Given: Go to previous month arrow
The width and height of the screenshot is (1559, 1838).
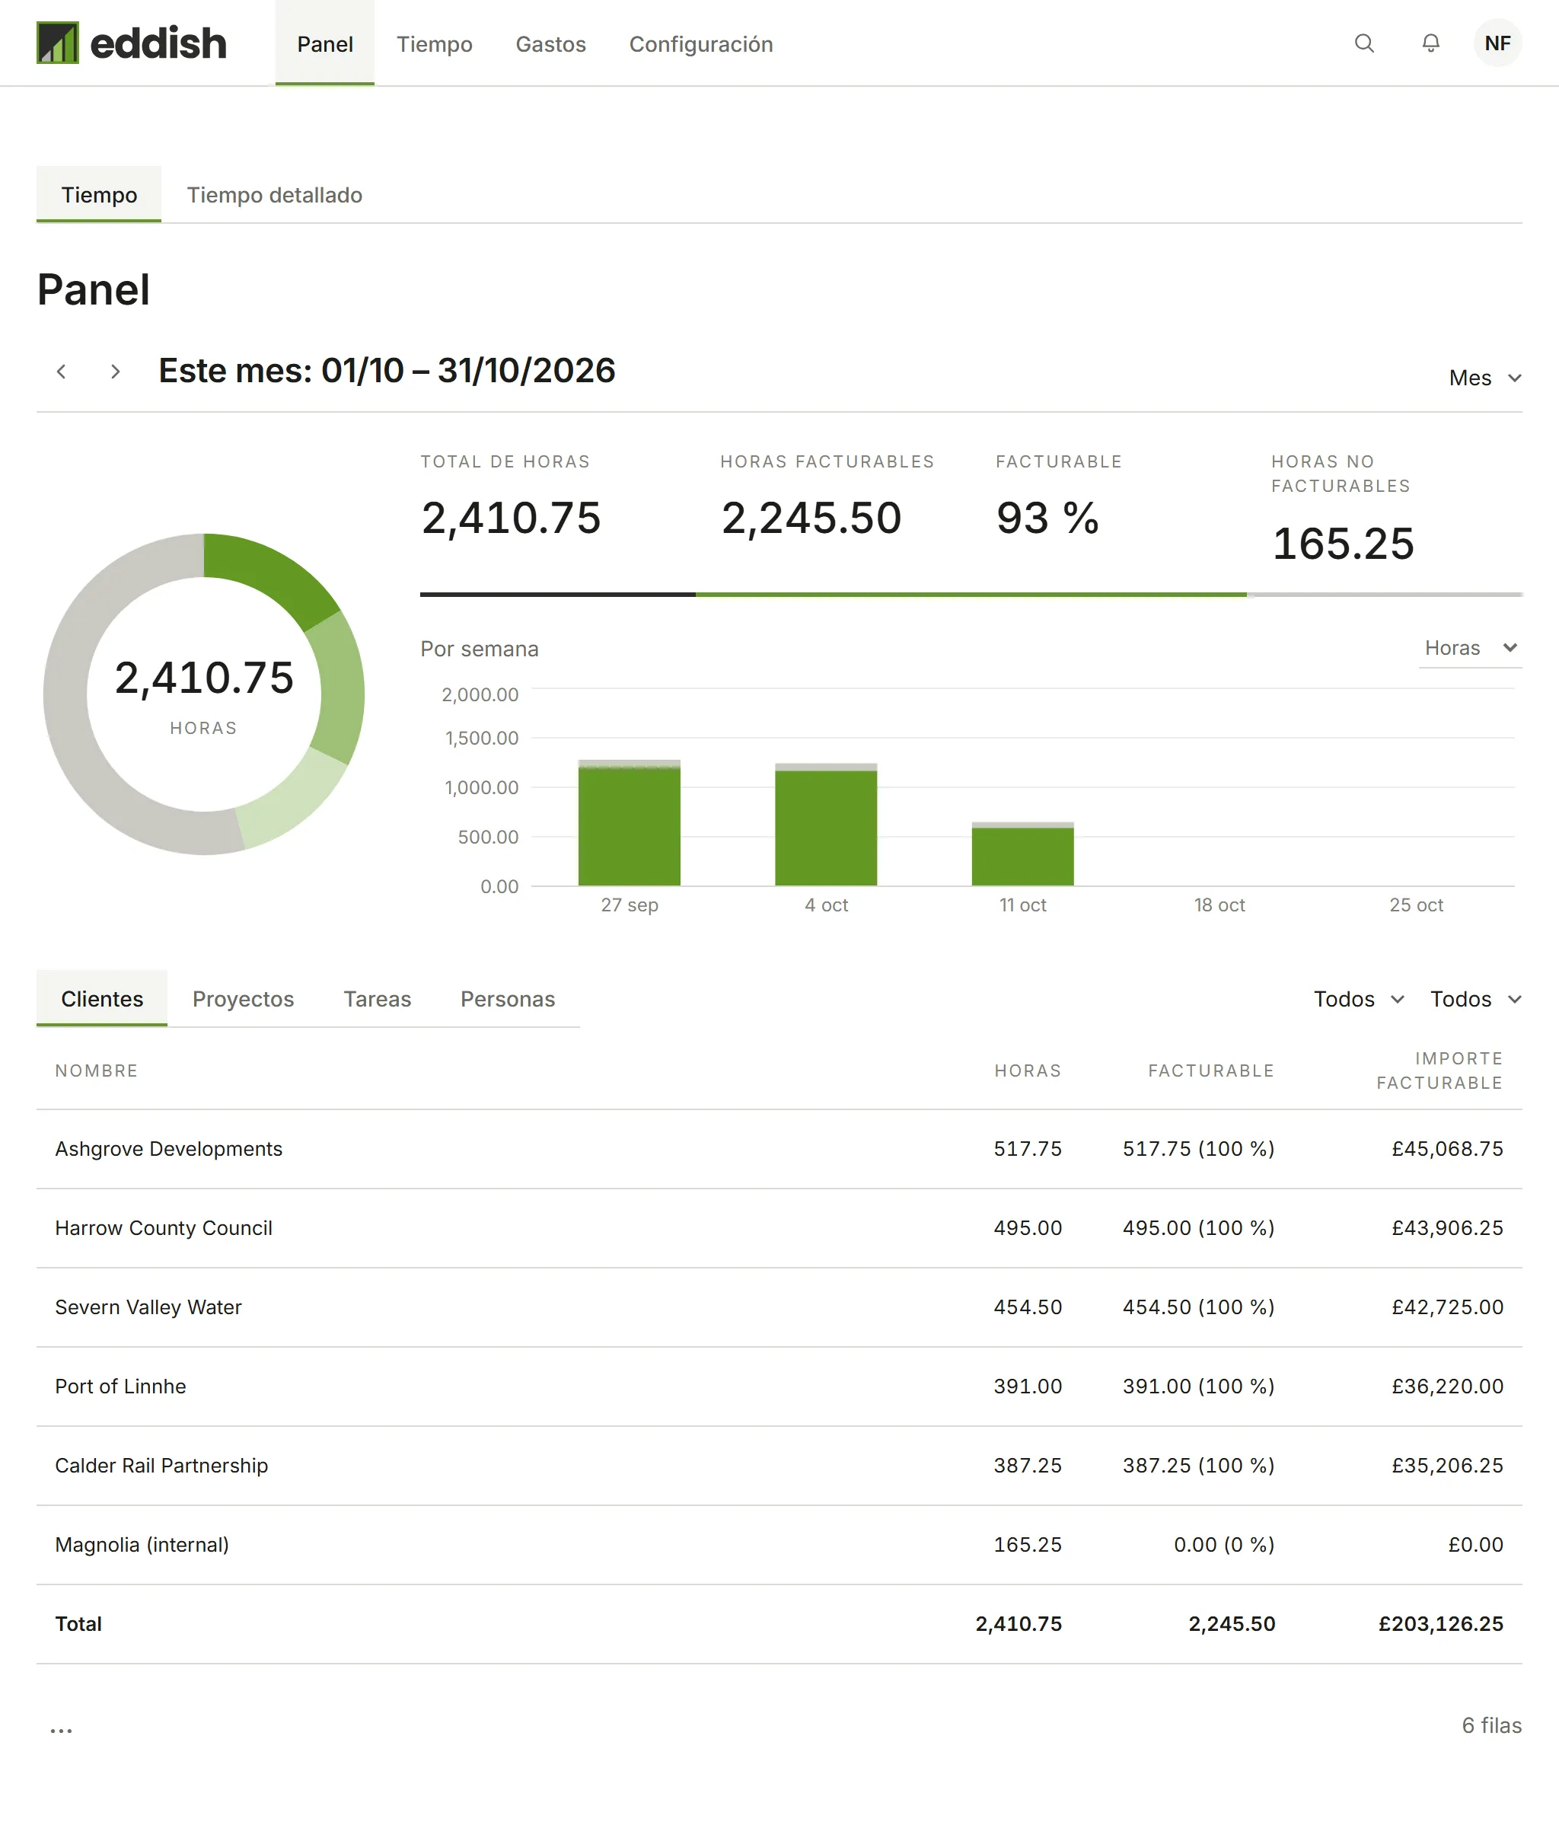Looking at the screenshot, I should pos(61,372).
